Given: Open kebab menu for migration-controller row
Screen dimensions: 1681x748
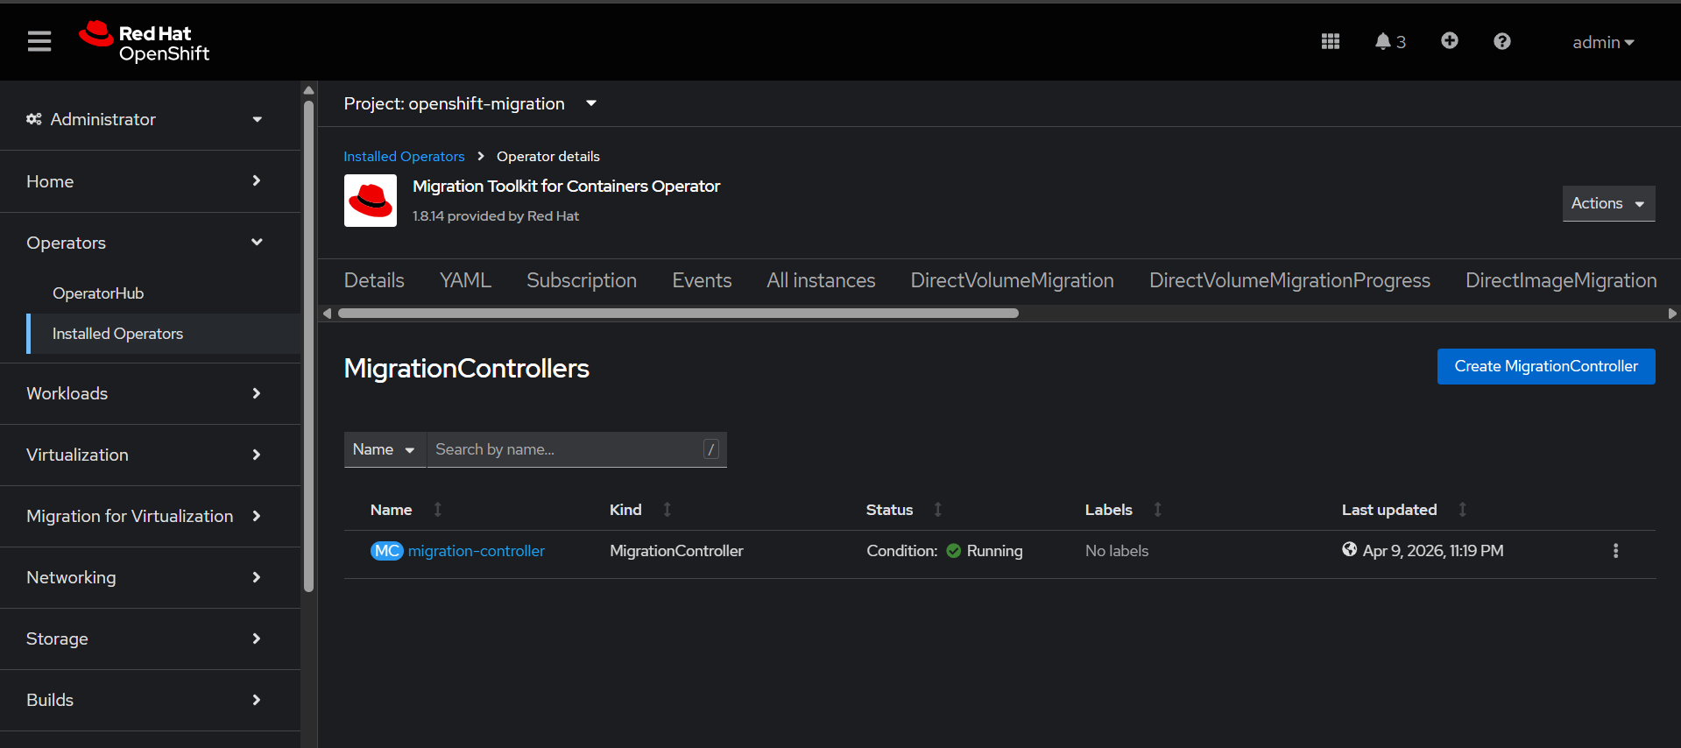Looking at the screenshot, I should click(1615, 551).
